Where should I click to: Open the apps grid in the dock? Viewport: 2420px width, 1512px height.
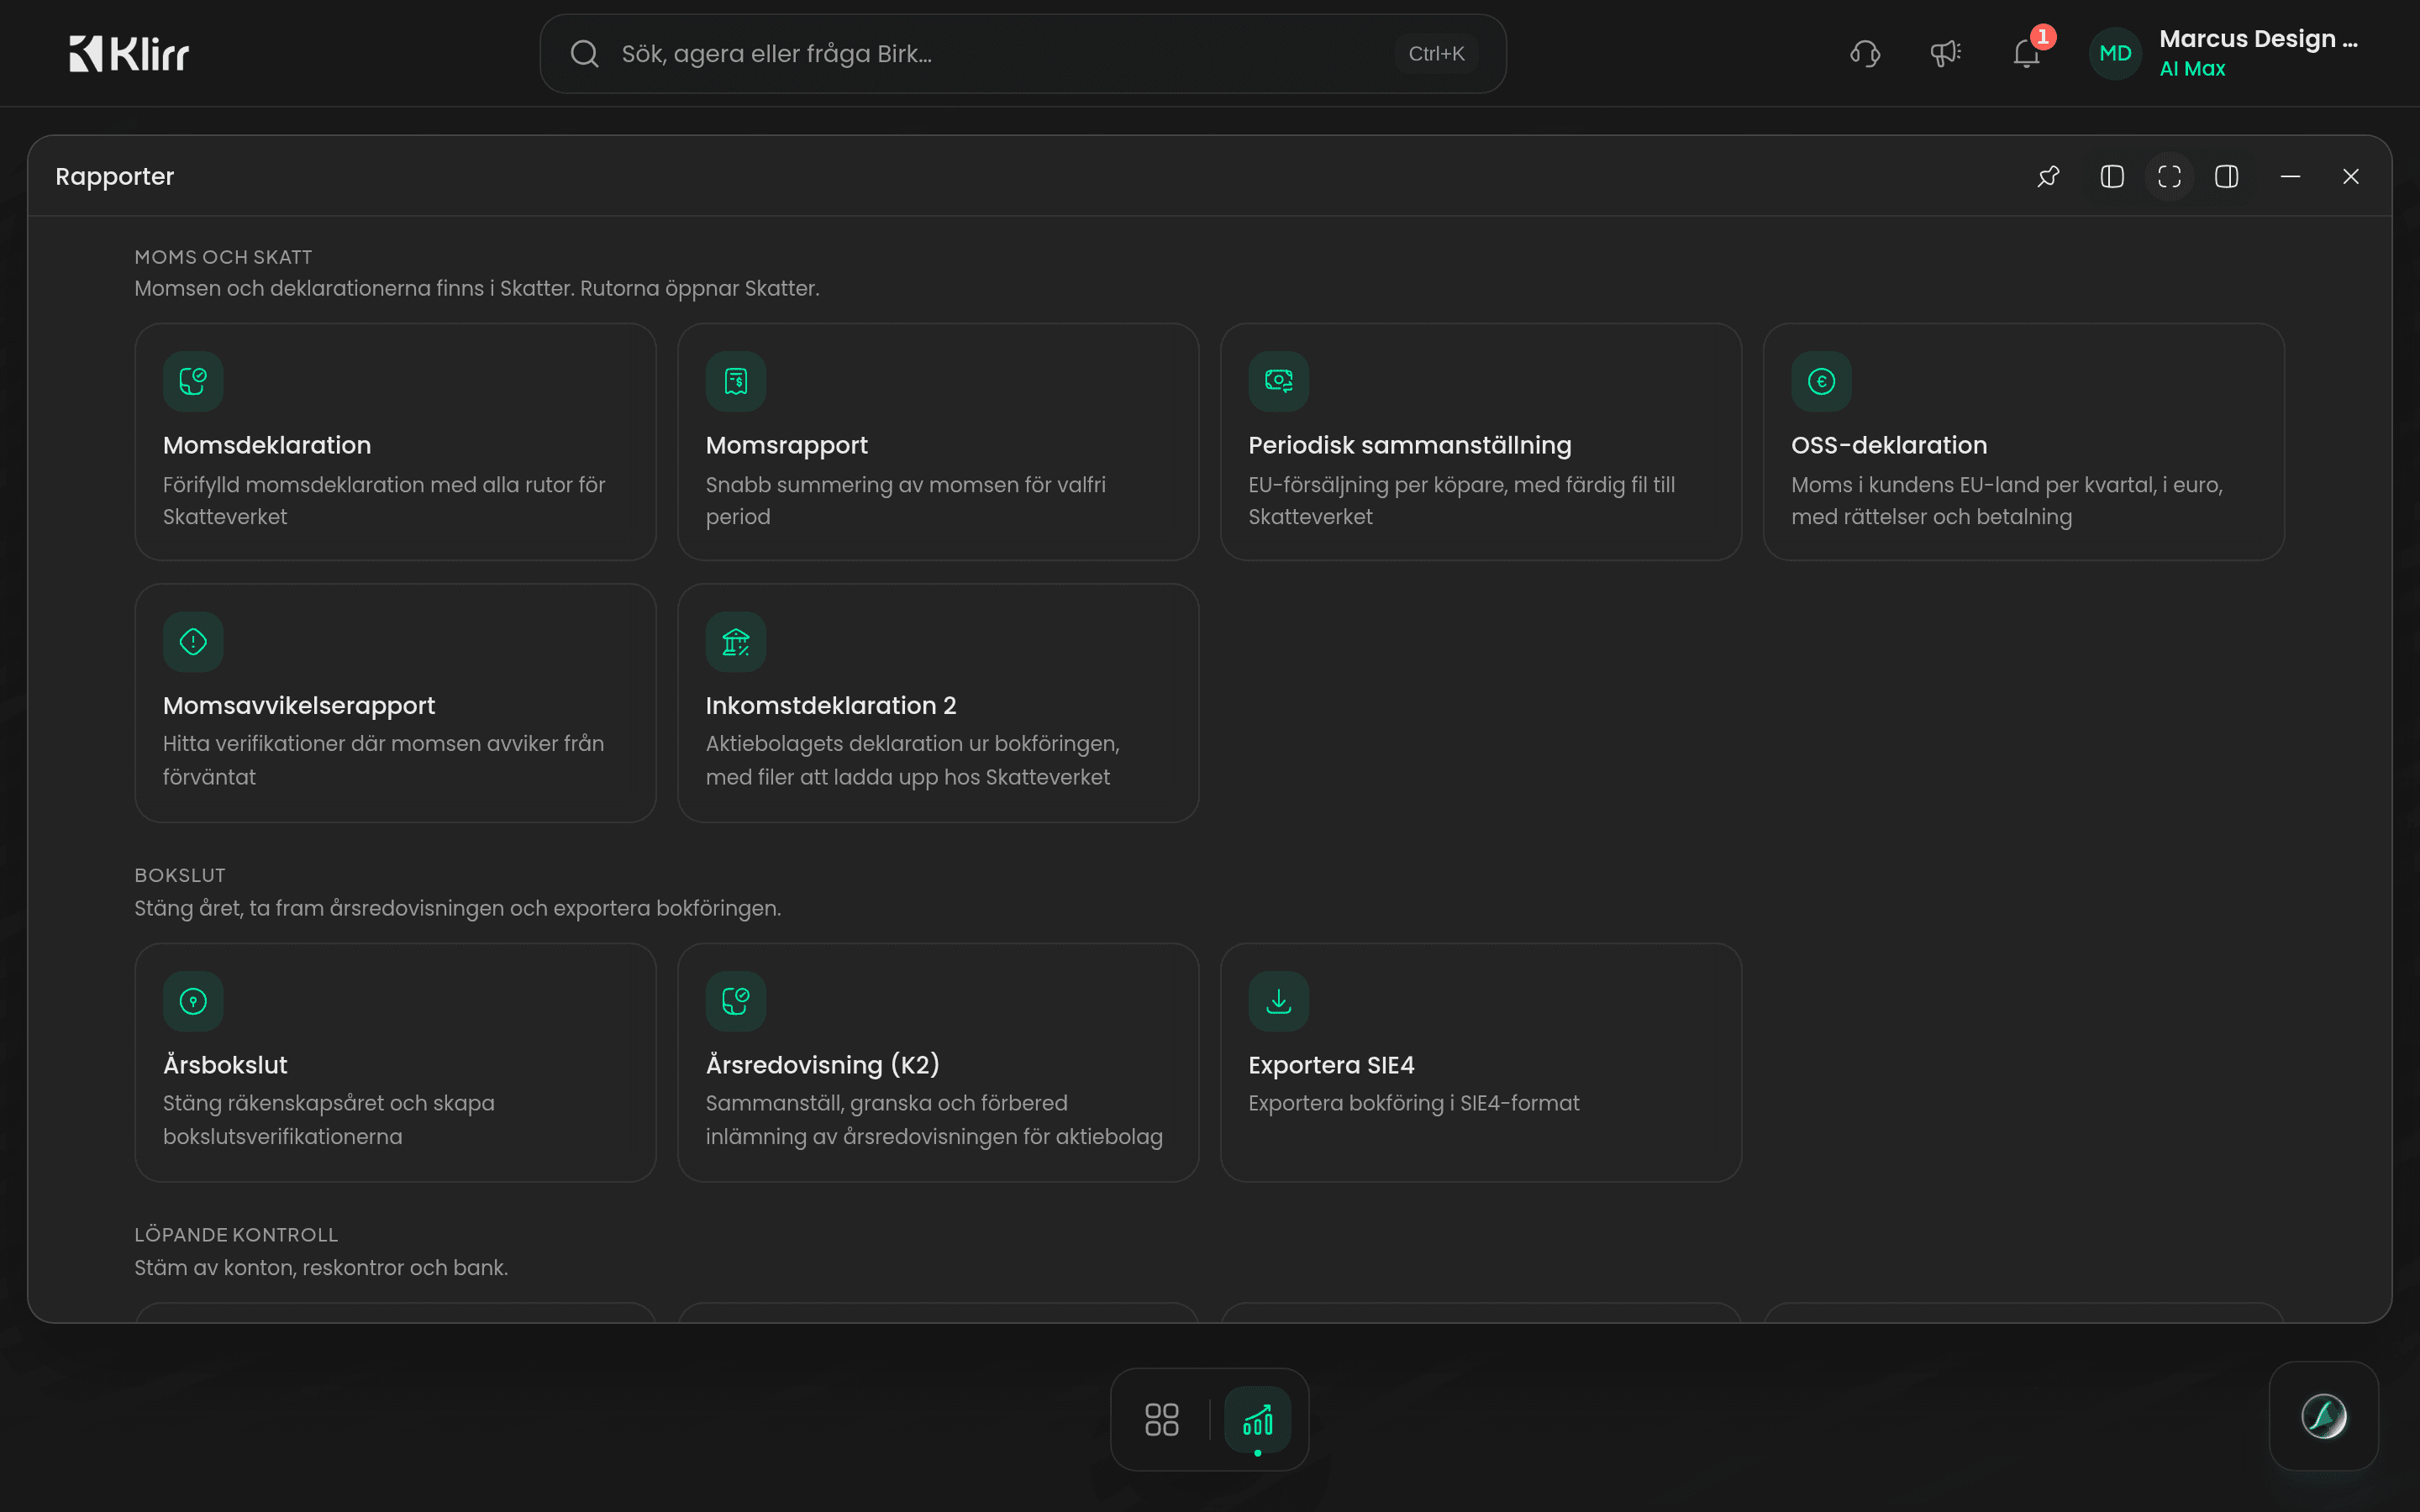1161,1419
